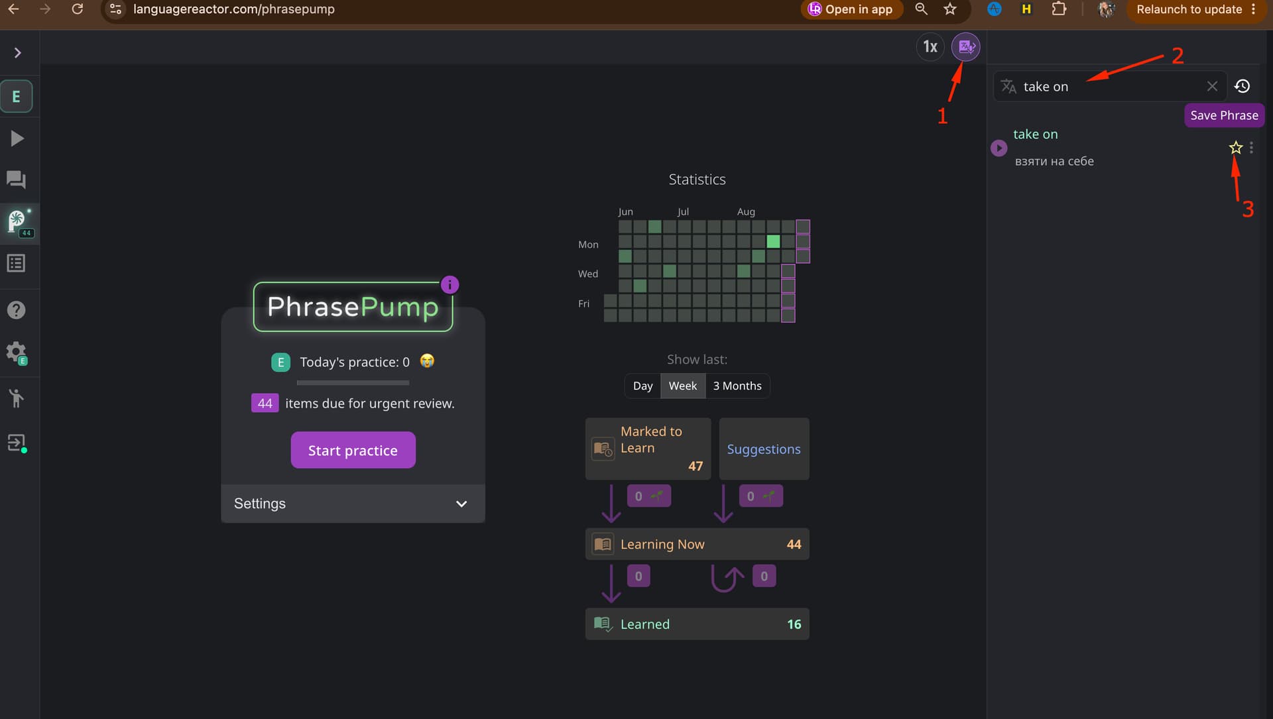Open the Learned list

697,624
